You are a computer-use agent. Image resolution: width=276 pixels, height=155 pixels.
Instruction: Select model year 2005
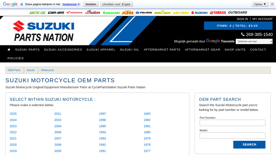click(x=58, y=151)
